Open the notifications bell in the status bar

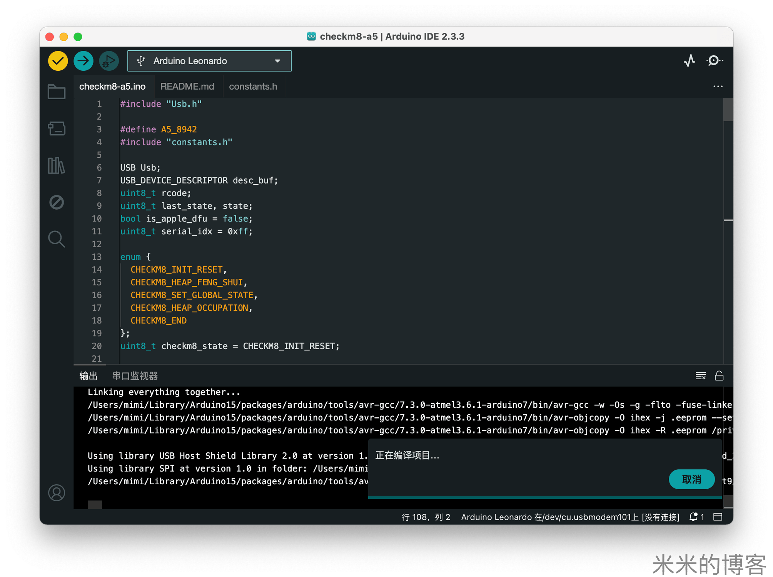point(693,517)
